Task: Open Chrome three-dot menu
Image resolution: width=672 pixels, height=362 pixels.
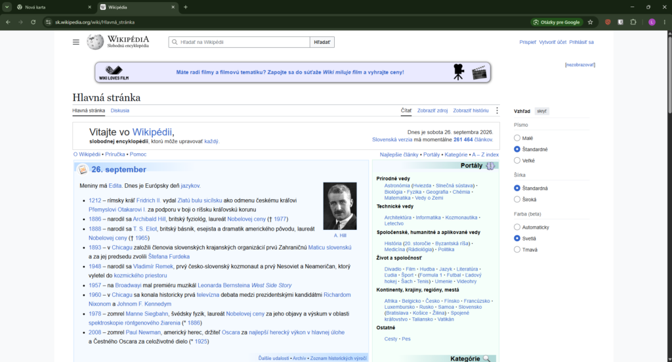Action: point(664,22)
